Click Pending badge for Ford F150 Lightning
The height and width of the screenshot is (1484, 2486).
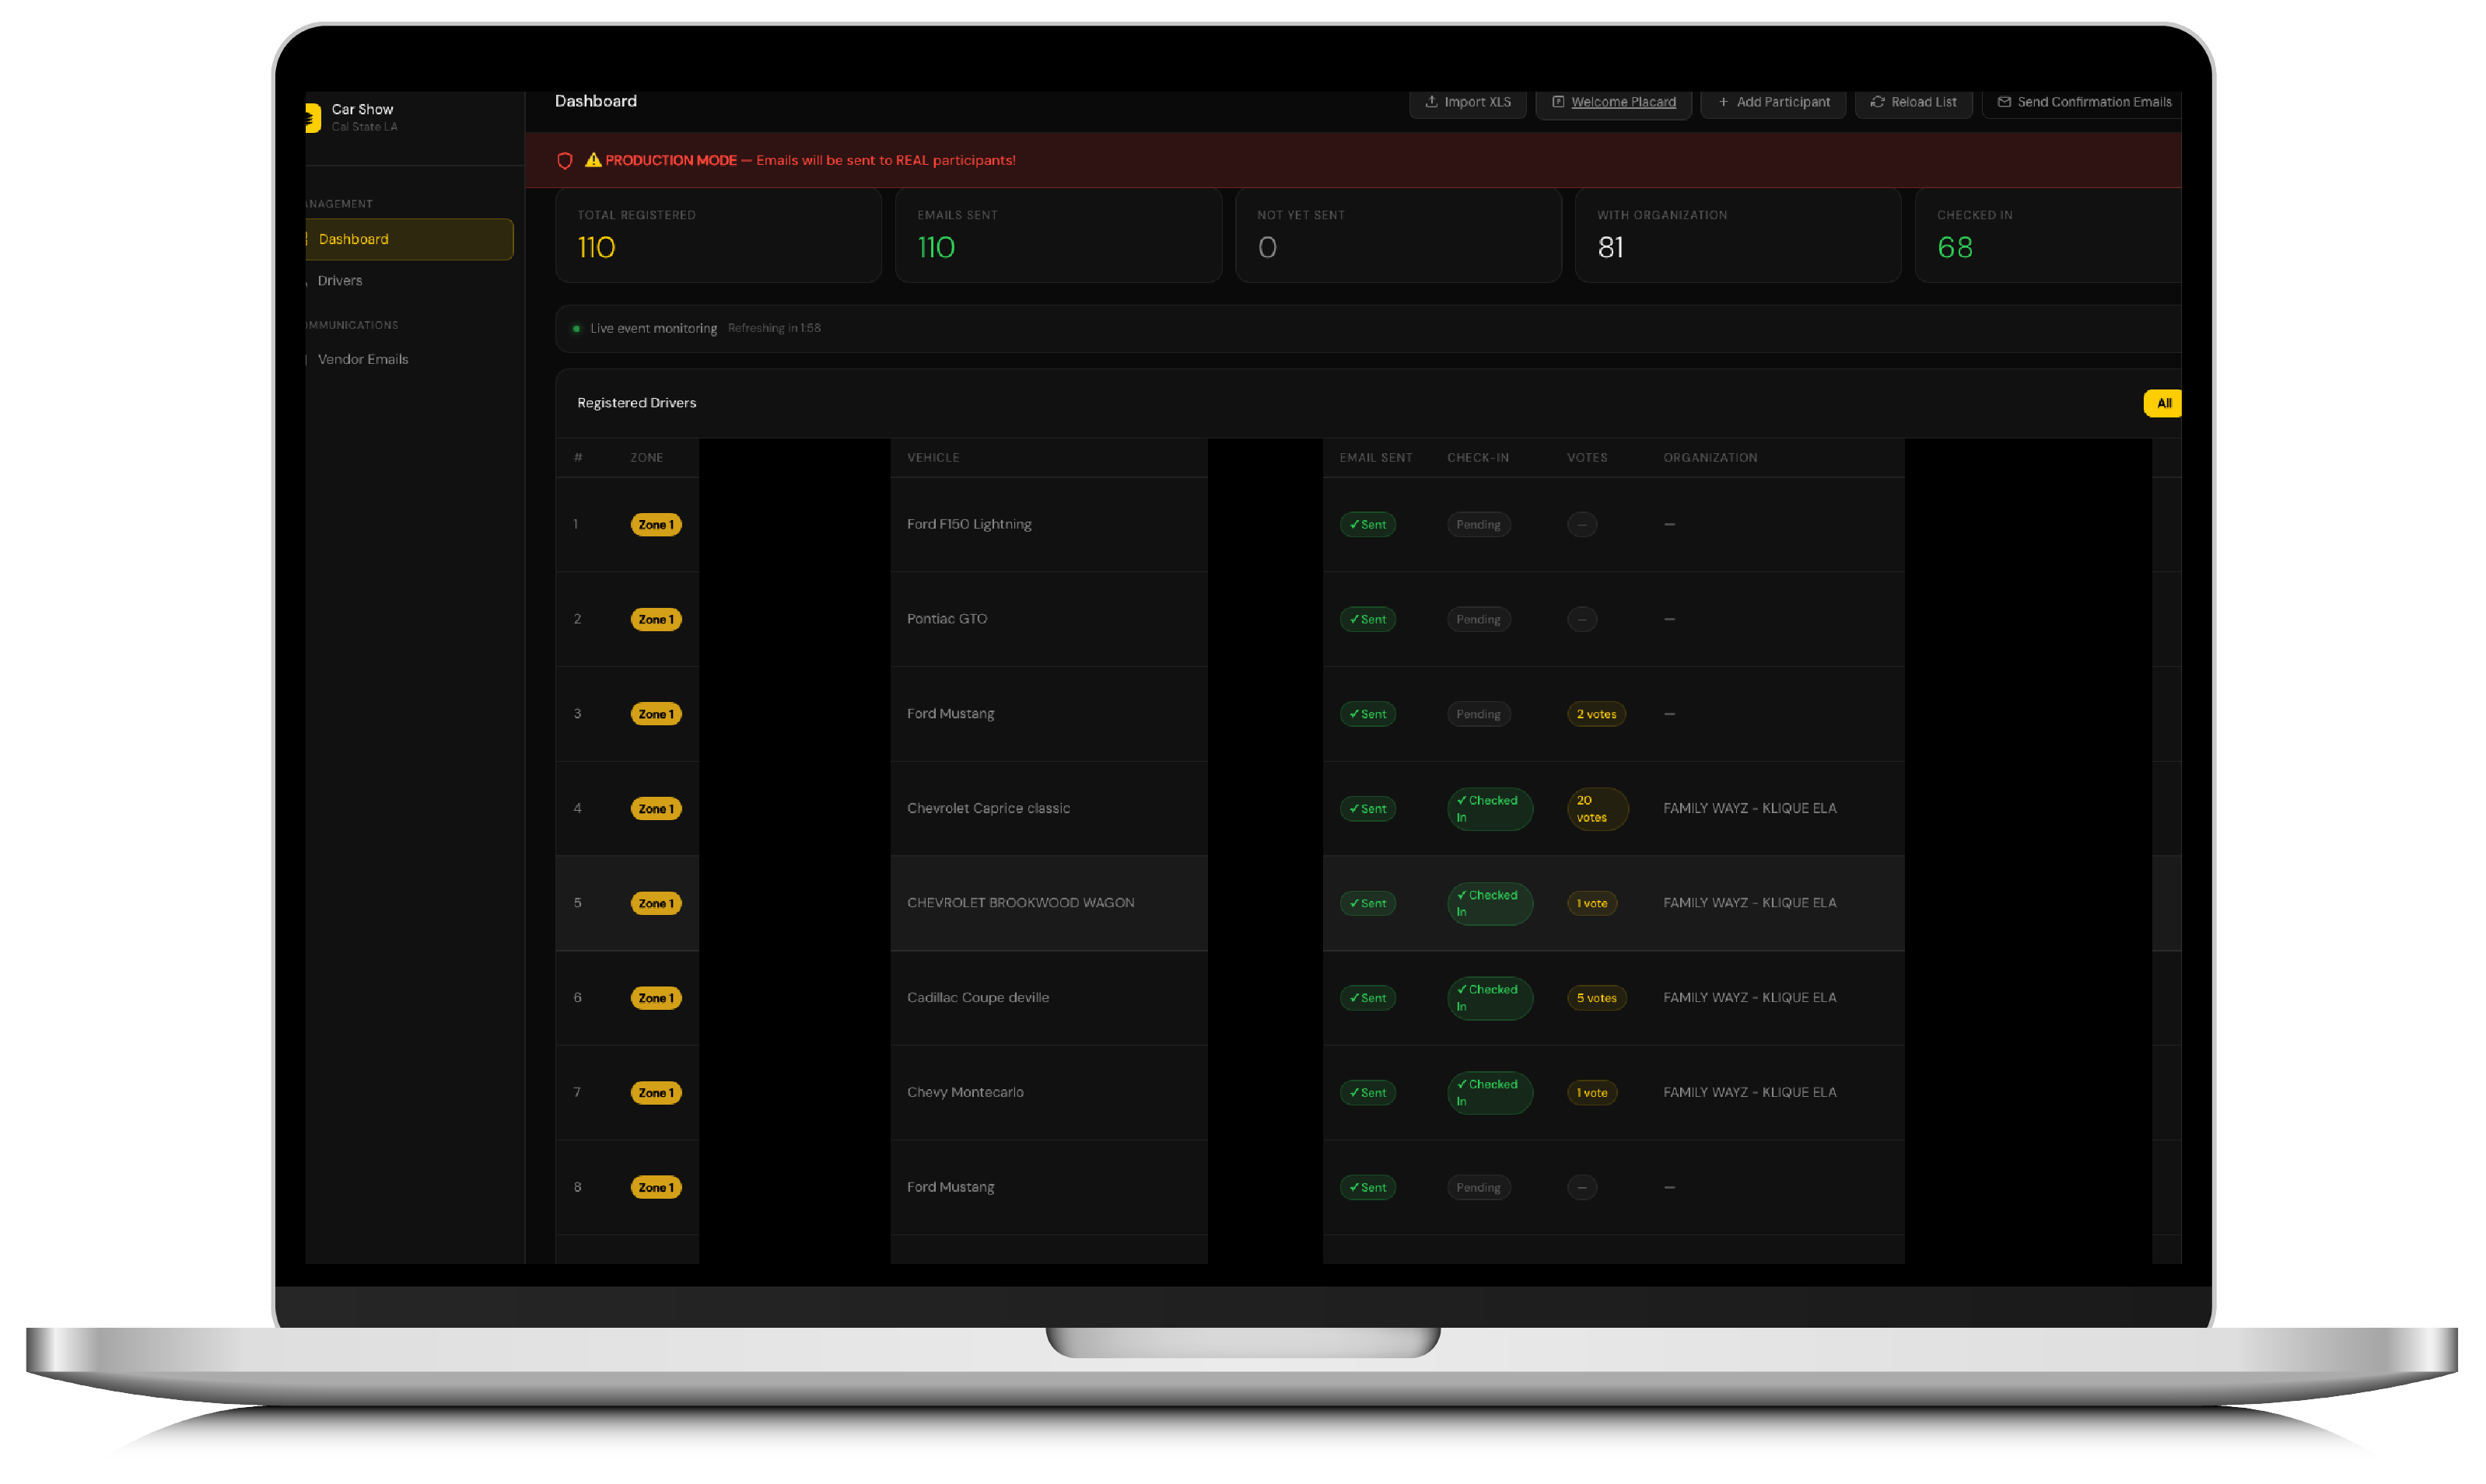click(x=1479, y=525)
